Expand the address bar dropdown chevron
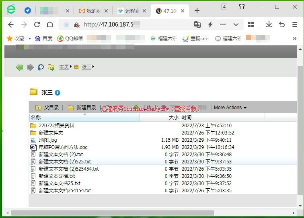304x218 pixels. [x=236, y=24]
